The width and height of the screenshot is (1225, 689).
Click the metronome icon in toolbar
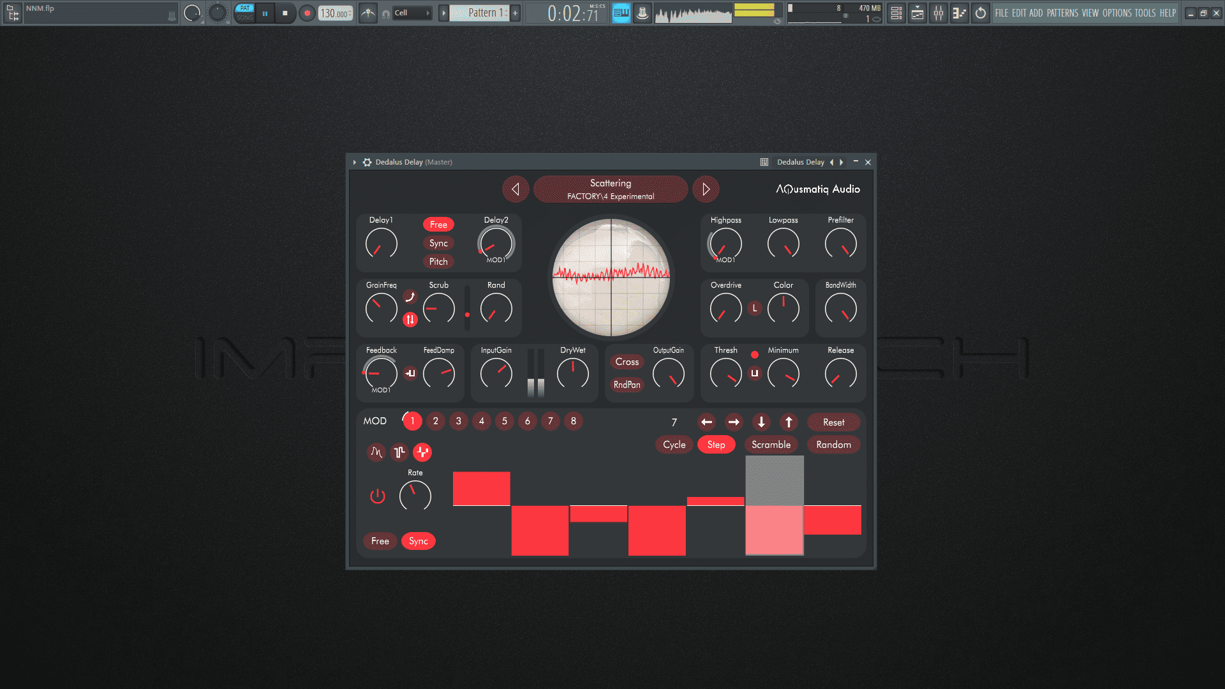368,13
